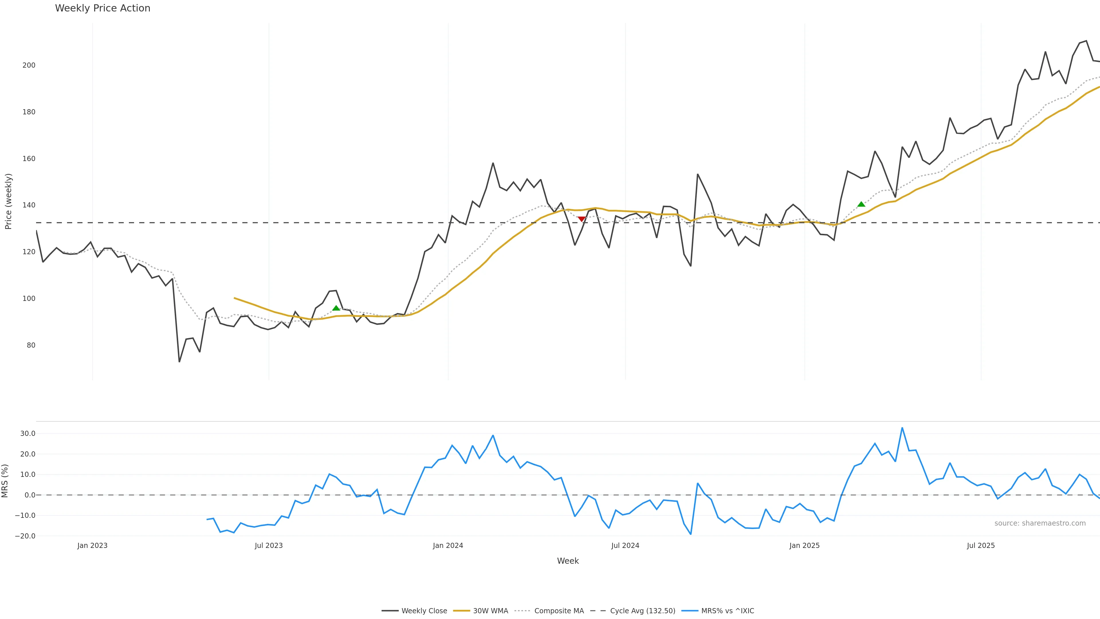Viewport: 1100px width, 619px height.
Task: Click the blue MRS% legend line
Action: 689,611
